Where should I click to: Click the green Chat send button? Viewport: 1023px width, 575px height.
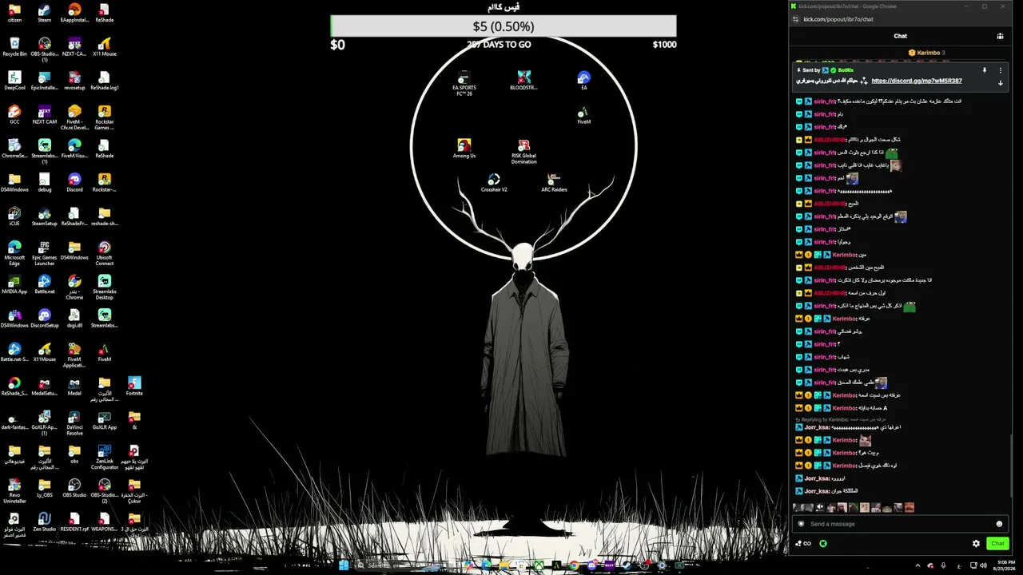pyautogui.click(x=997, y=544)
